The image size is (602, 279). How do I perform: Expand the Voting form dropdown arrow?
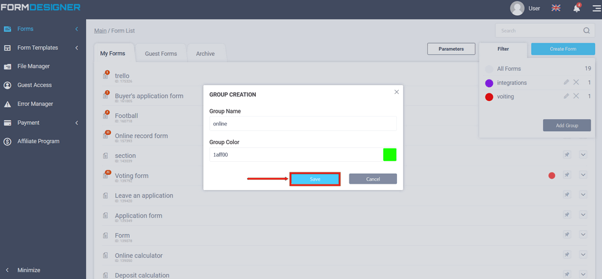point(583,175)
